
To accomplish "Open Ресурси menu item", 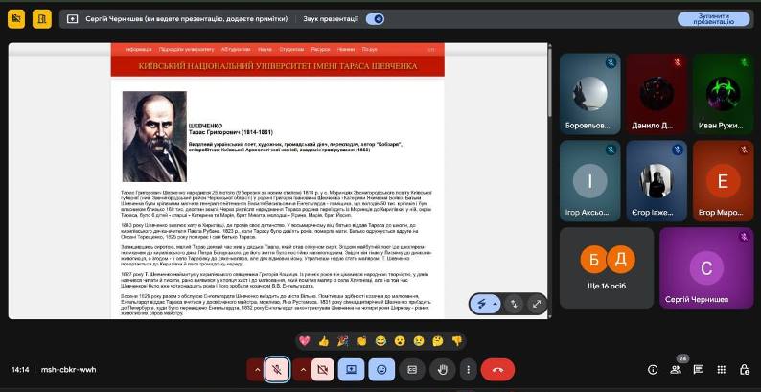I will (x=321, y=50).
